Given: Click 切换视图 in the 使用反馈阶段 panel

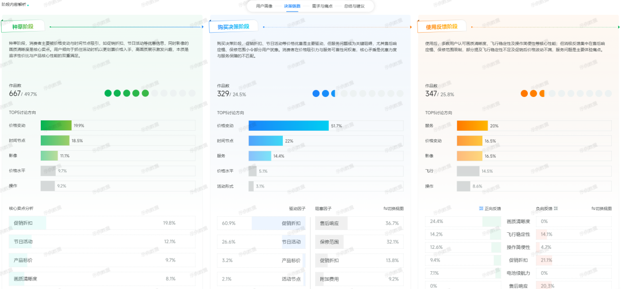Looking at the screenshot, I should point(601,208).
